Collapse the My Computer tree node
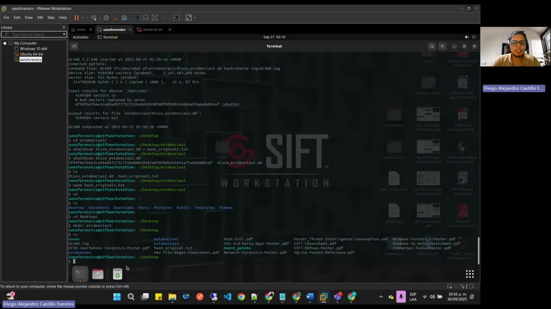 click(x=5, y=43)
